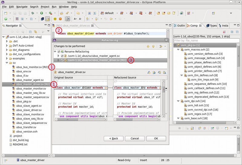Image resolution: width=242 pixels, height=165 pixels.
Task: Click the OK button
Action: tap(156, 138)
